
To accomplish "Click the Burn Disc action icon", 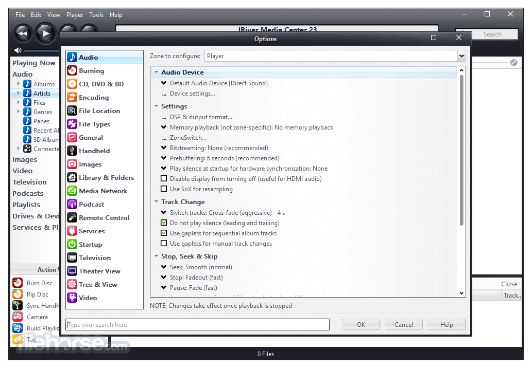I will click(x=18, y=283).
